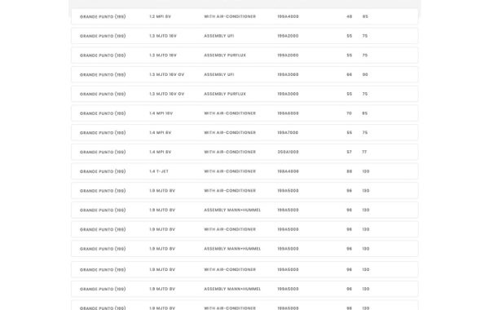
Task: Select the 1.4 MPI 16V row
Action: (244, 113)
